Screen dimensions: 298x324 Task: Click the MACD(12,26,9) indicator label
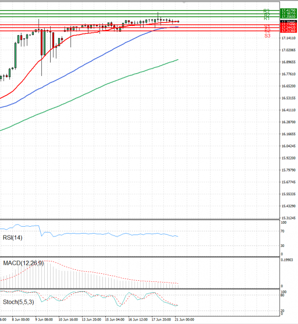point(23,263)
